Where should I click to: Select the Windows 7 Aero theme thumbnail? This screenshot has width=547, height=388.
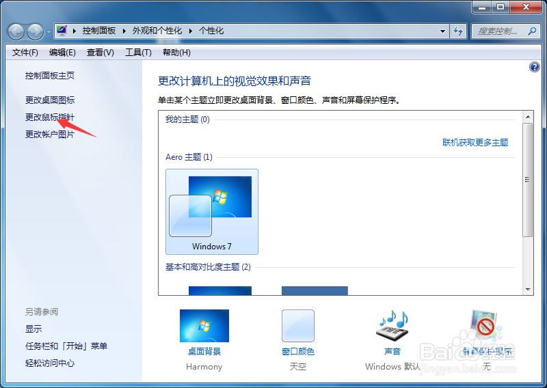(212, 212)
